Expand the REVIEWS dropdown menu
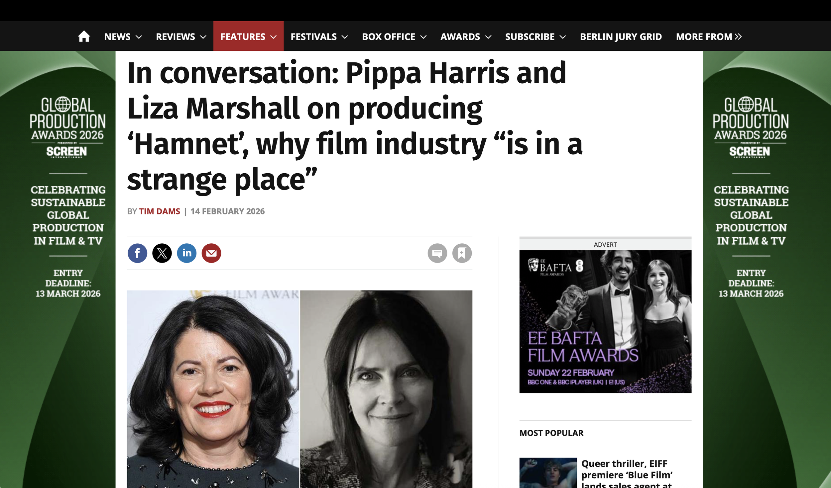This screenshot has width=831, height=488. pos(181,37)
